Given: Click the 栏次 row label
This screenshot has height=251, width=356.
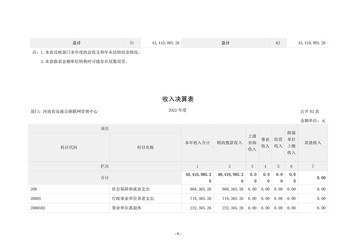Looking at the screenshot, I should point(105,166).
